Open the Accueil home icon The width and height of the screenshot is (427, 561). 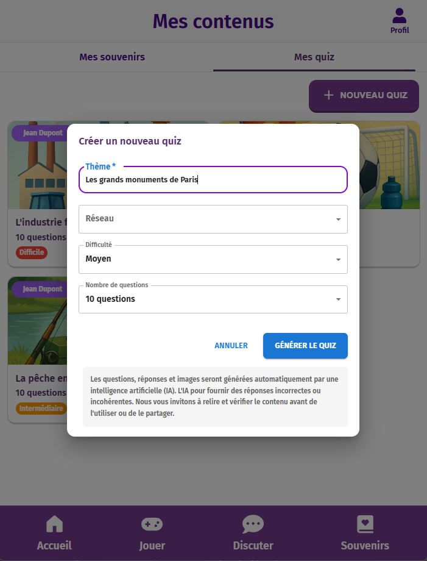(54, 524)
